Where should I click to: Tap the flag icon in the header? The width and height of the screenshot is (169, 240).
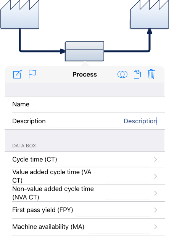click(32, 74)
